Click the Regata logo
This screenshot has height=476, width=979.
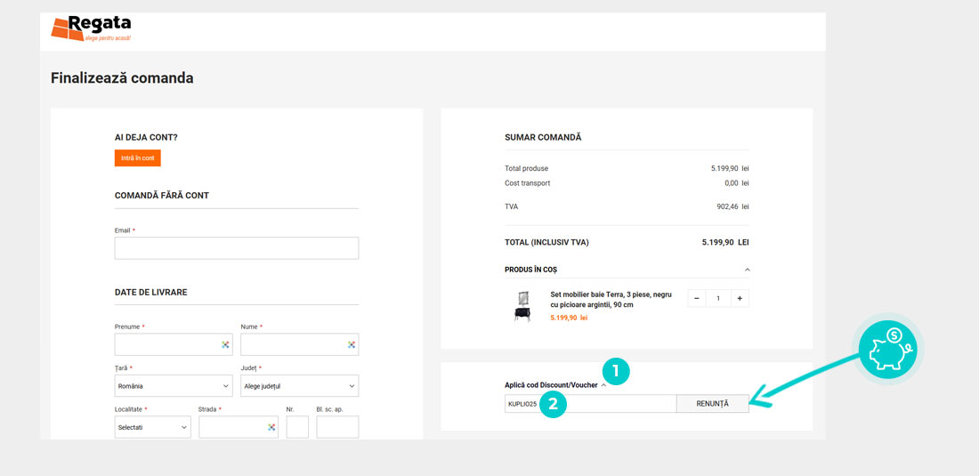(91, 28)
